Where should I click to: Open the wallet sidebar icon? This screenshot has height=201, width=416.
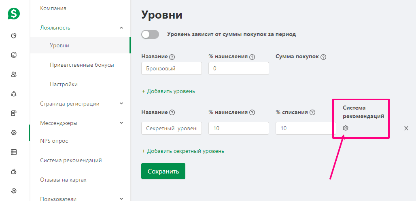[14, 171]
